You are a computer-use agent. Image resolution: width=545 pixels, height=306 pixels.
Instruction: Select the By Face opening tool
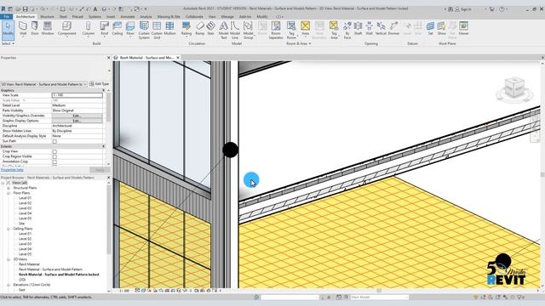click(347, 31)
